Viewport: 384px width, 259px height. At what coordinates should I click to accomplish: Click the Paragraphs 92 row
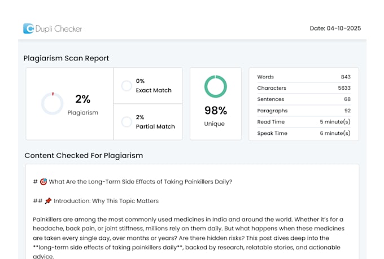[304, 111]
